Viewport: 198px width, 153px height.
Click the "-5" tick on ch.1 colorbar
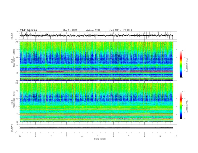tap(184, 64)
